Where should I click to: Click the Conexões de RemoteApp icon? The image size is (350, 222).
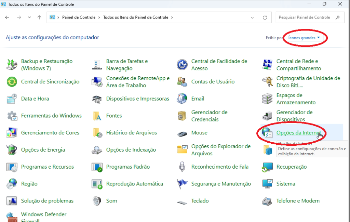click(97, 82)
